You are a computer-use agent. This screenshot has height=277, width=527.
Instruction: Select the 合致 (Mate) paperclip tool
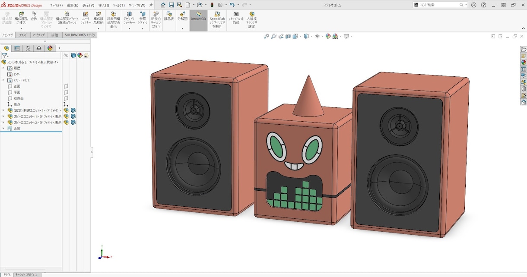34,16
